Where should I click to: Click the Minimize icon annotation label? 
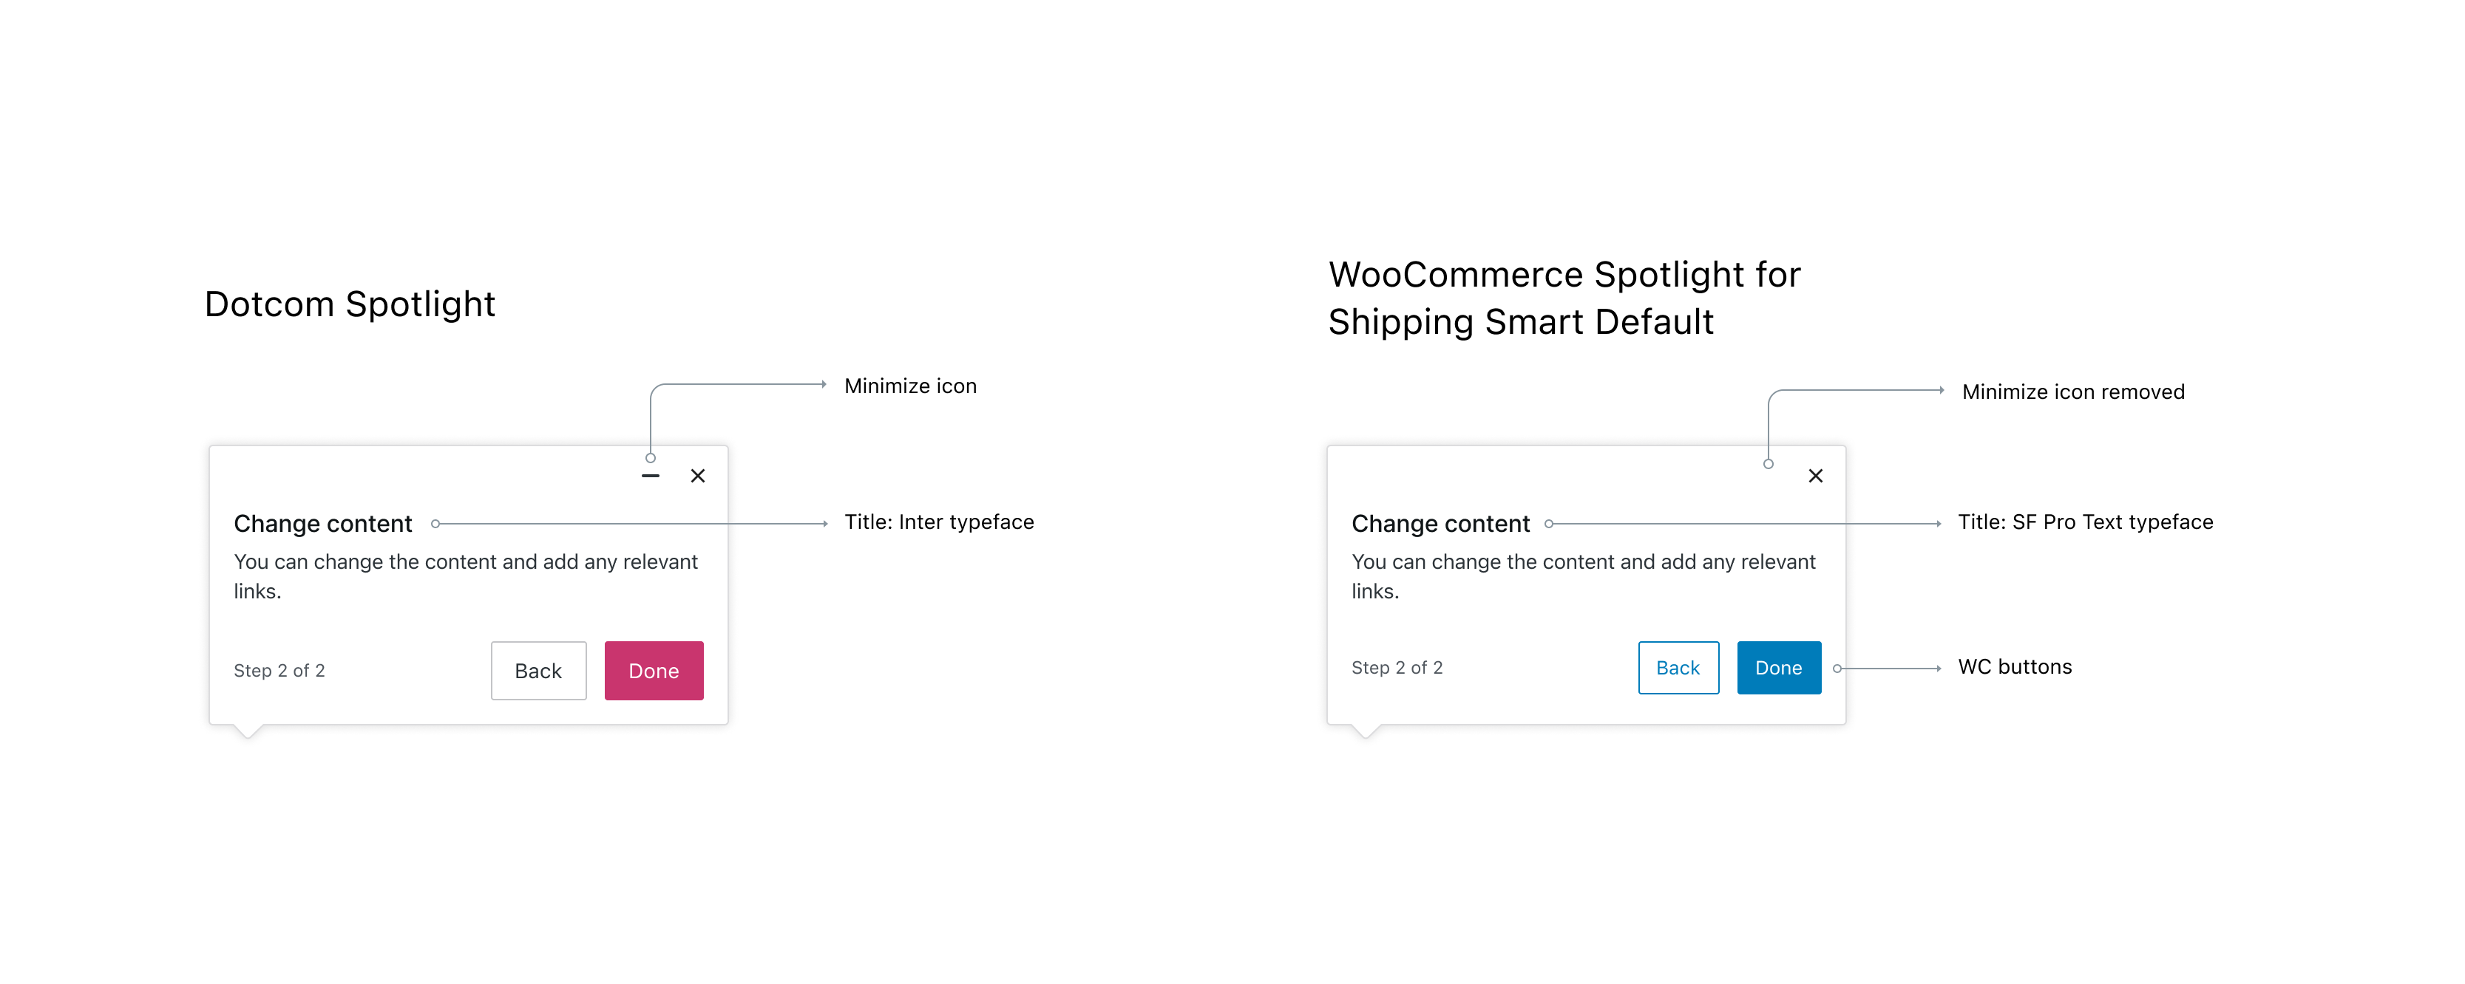click(x=910, y=386)
